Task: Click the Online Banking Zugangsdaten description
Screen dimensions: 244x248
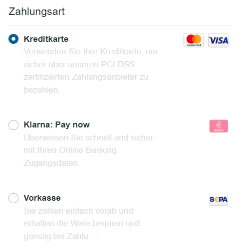Action: pos(88,150)
